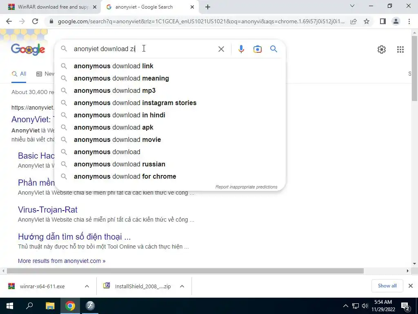Click the blue magnifier search button
The width and height of the screenshot is (418, 314).
coord(273,49)
